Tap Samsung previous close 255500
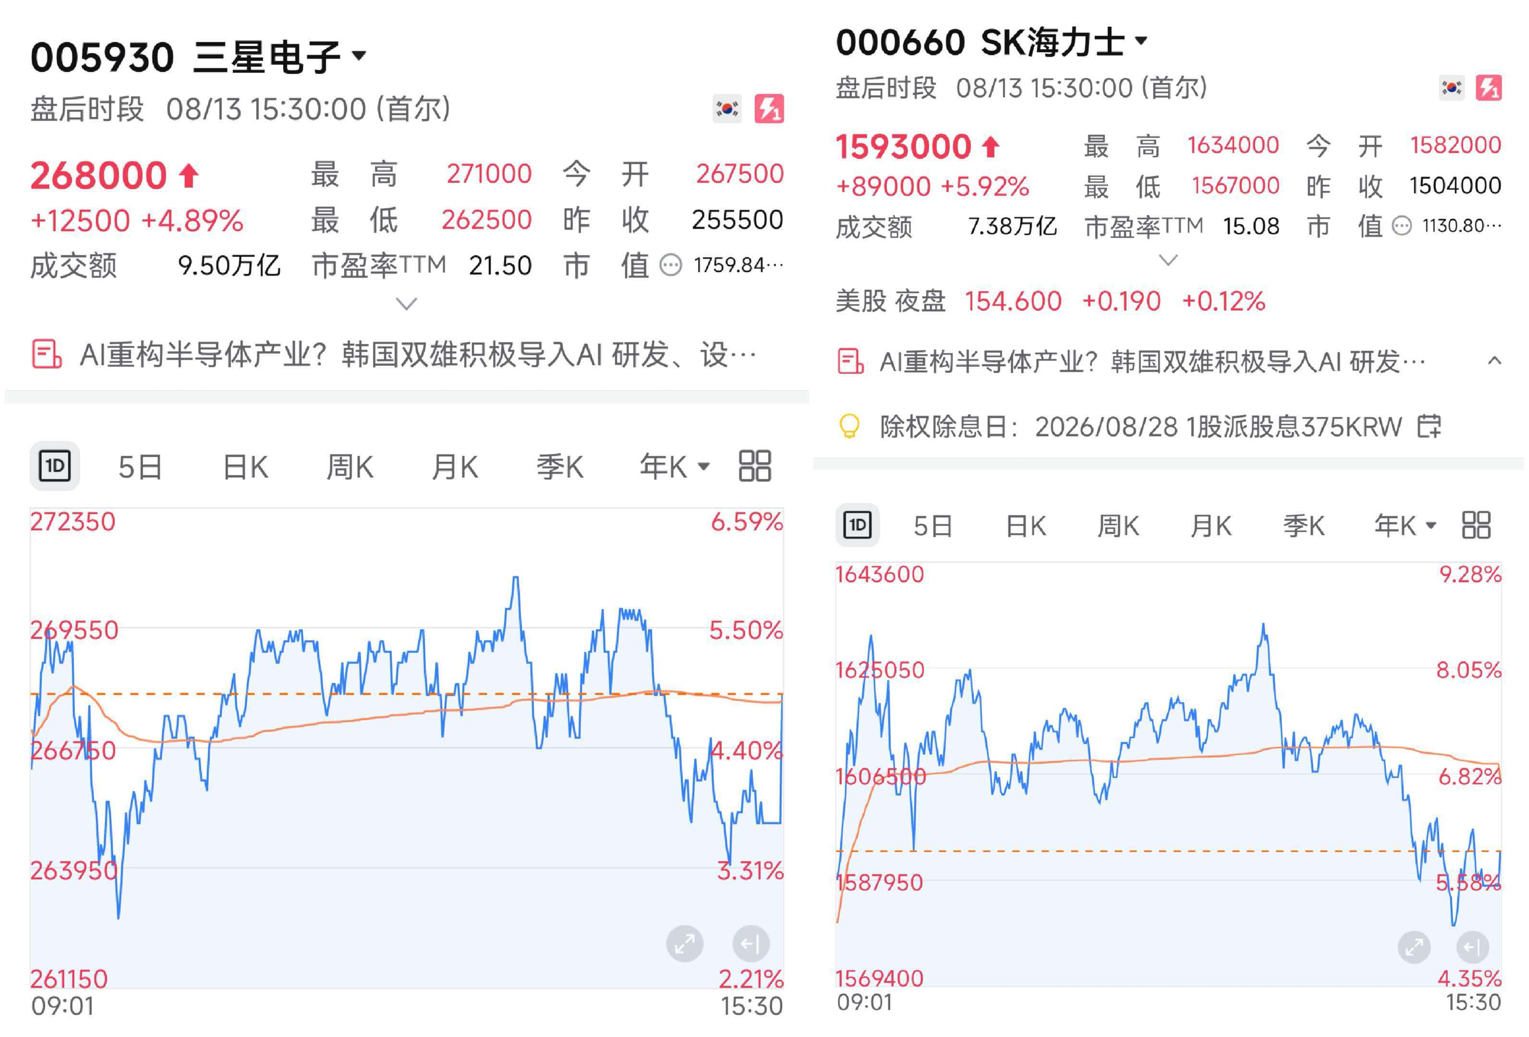1529x1037 pixels. click(x=738, y=219)
